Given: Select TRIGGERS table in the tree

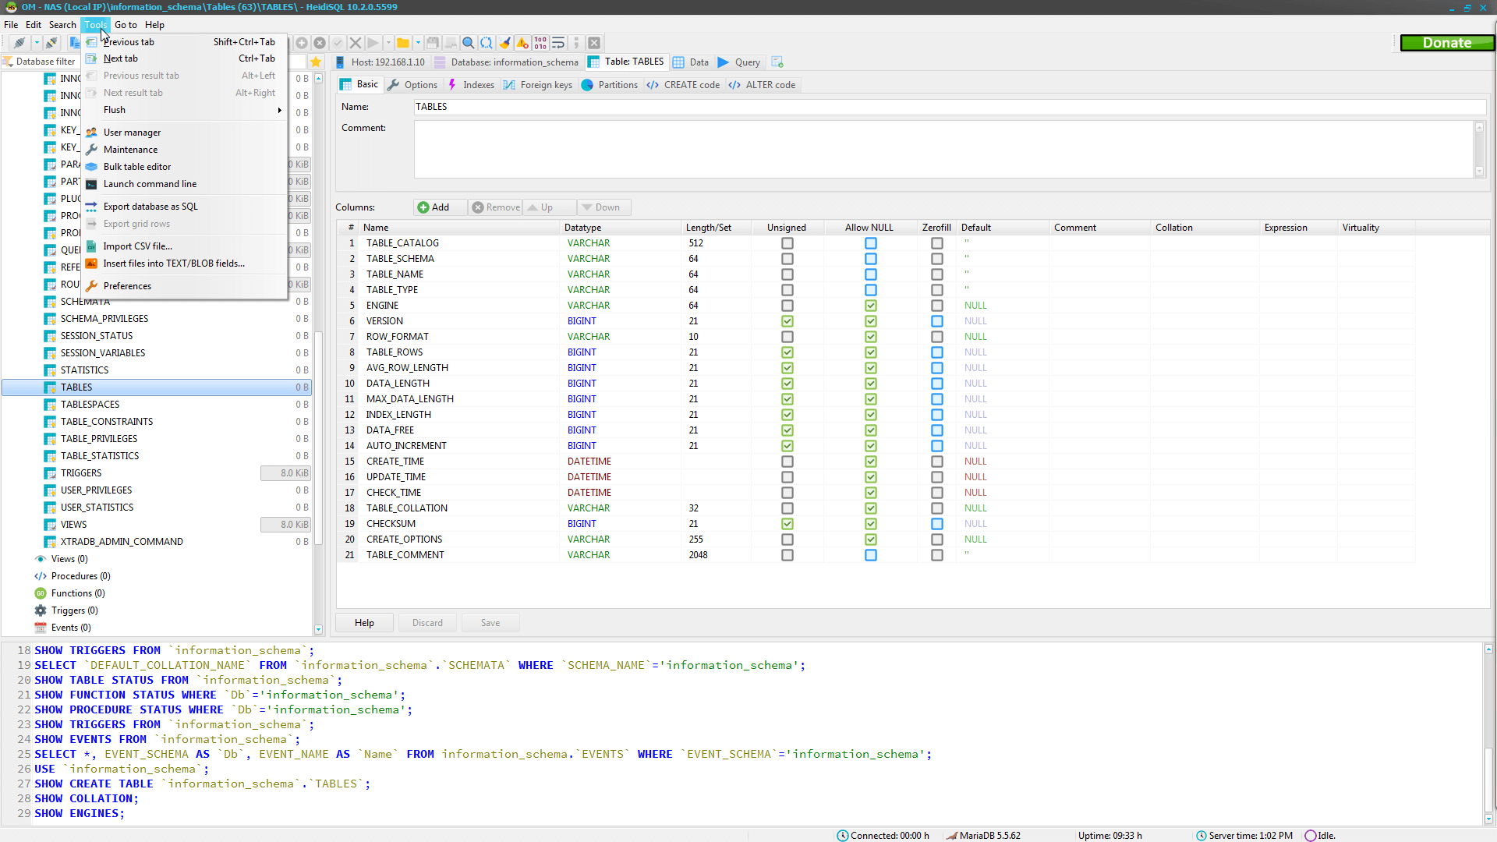Looking at the screenshot, I should click(x=81, y=473).
